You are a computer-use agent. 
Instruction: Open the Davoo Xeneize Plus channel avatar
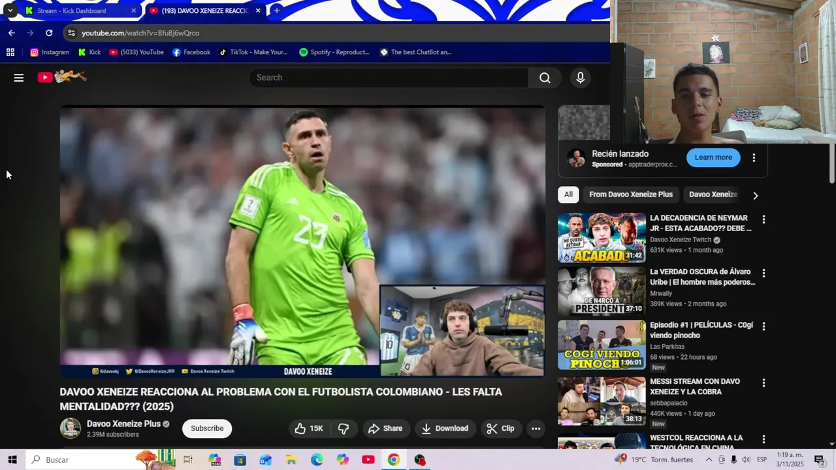point(71,428)
